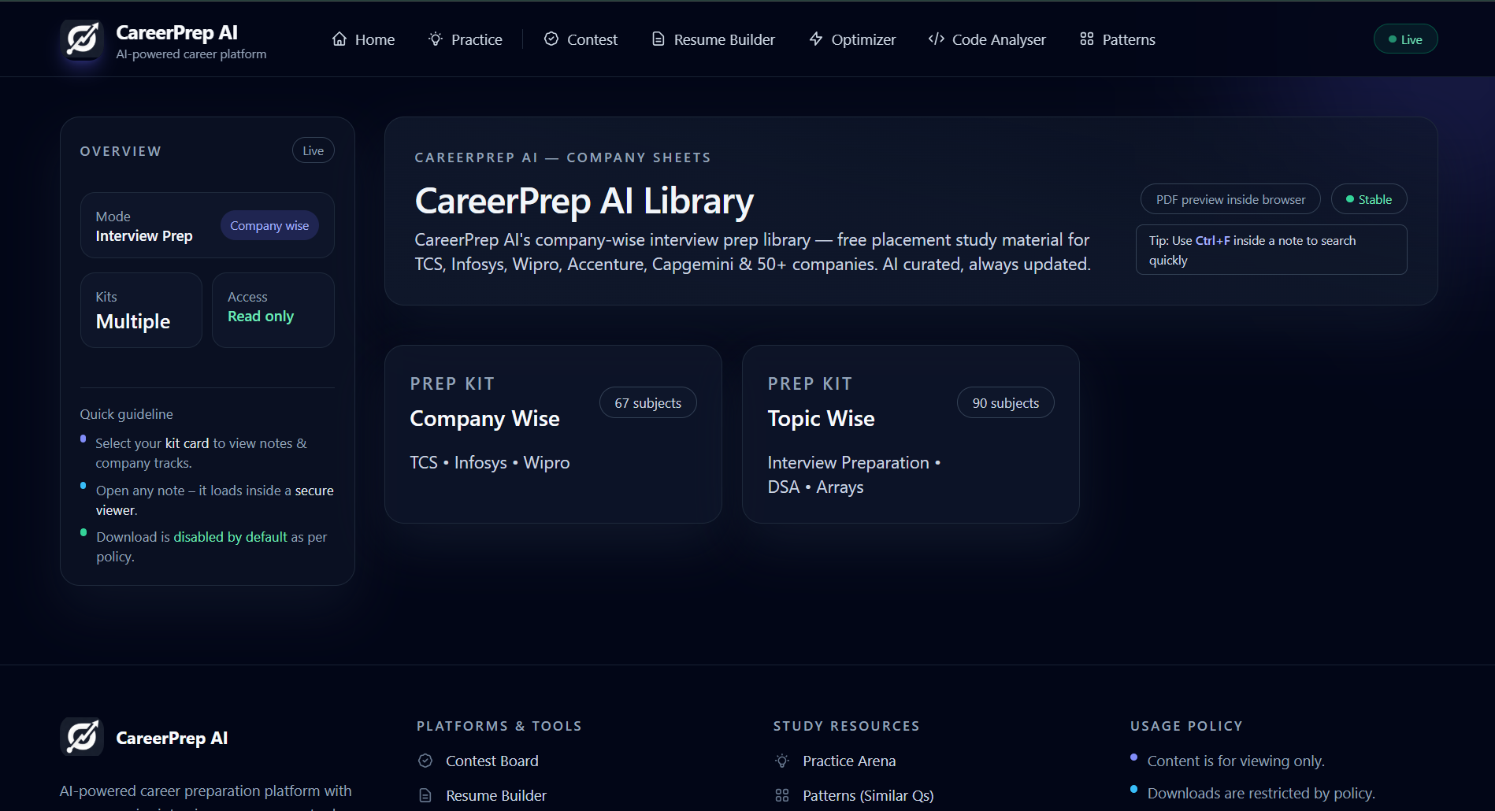This screenshot has height=811, width=1495.
Task: Click the green Live status badge in header
Action: 1405,39
